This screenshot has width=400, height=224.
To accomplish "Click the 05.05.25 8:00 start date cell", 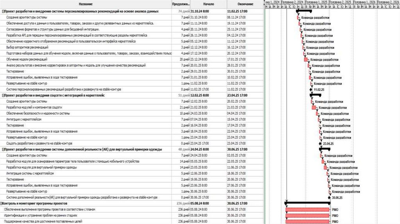I will coord(199,162).
